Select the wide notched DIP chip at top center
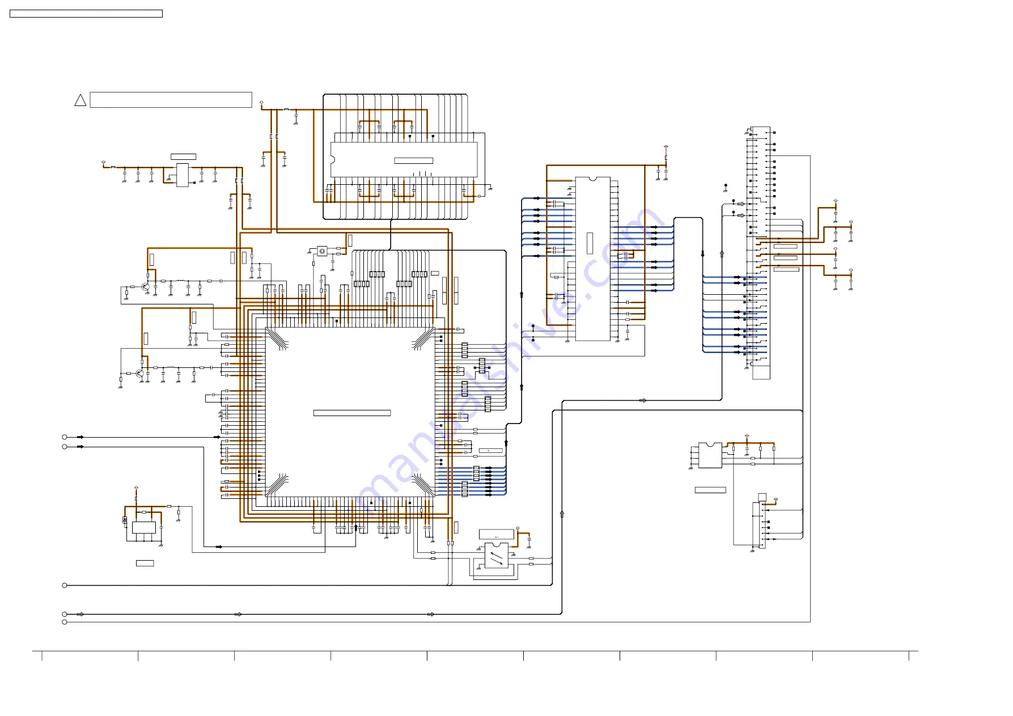The image size is (1013, 716). [404, 160]
